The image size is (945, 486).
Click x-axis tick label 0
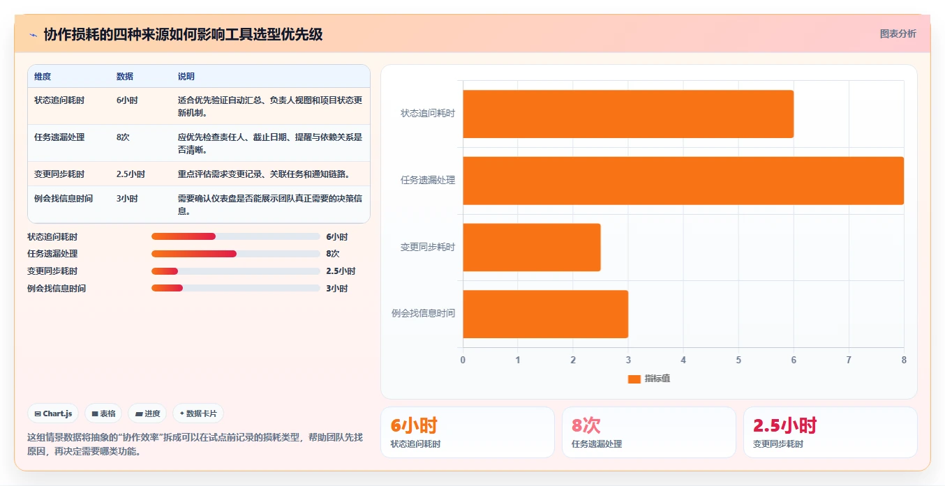click(x=463, y=360)
